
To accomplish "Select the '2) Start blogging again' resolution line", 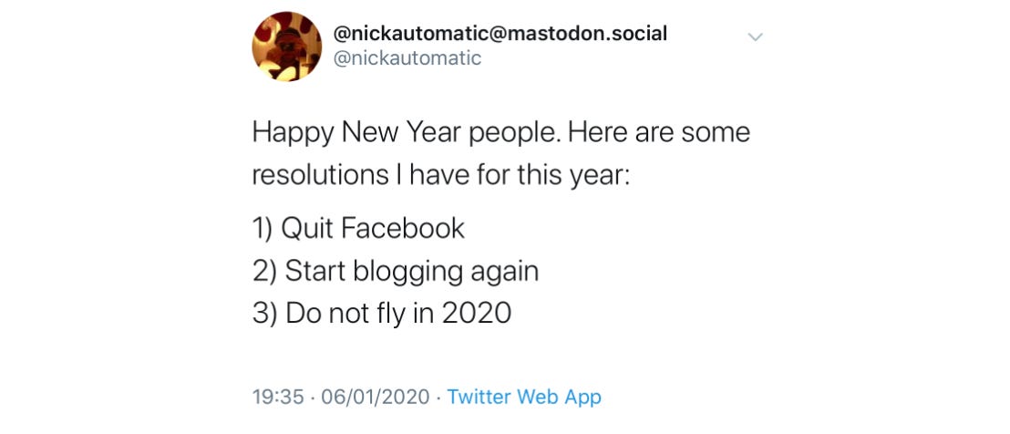I will (x=396, y=272).
